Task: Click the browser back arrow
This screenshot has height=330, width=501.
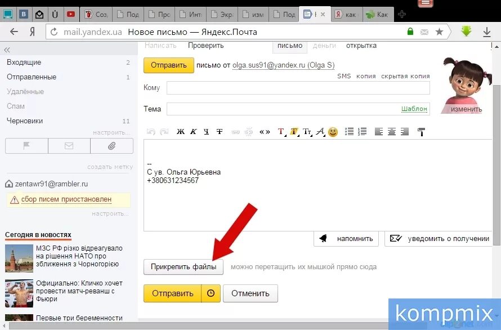Action: 14,32
